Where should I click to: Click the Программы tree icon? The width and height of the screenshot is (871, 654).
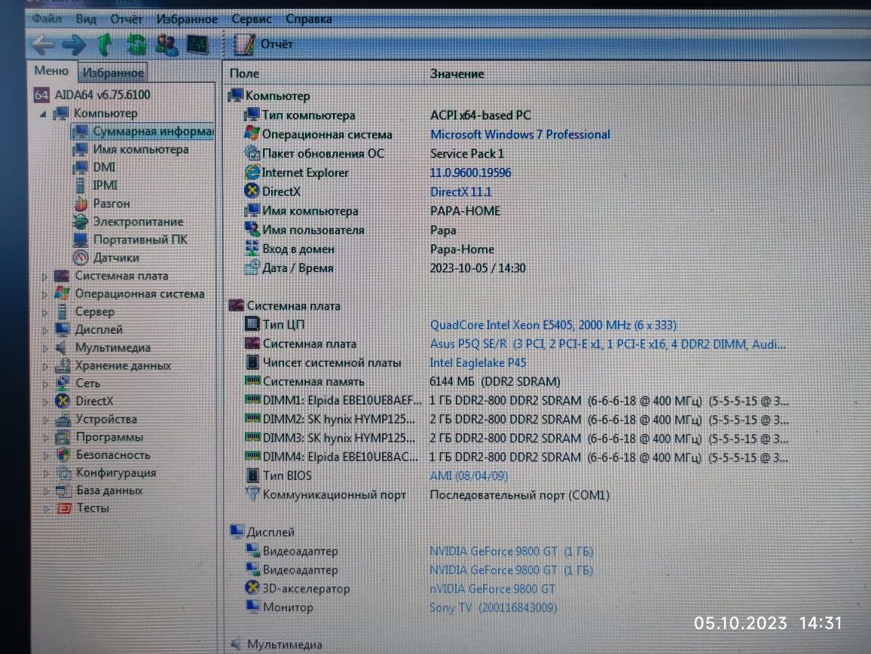point(63,437)
